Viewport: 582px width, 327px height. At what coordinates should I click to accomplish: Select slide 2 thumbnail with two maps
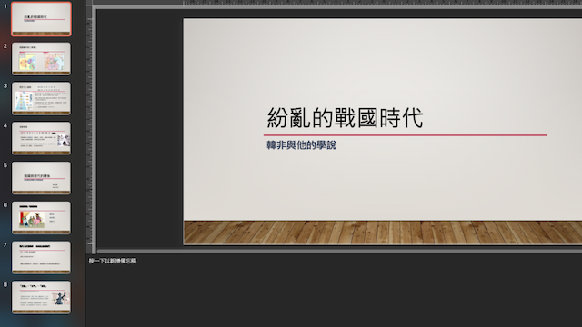point(41,58)
